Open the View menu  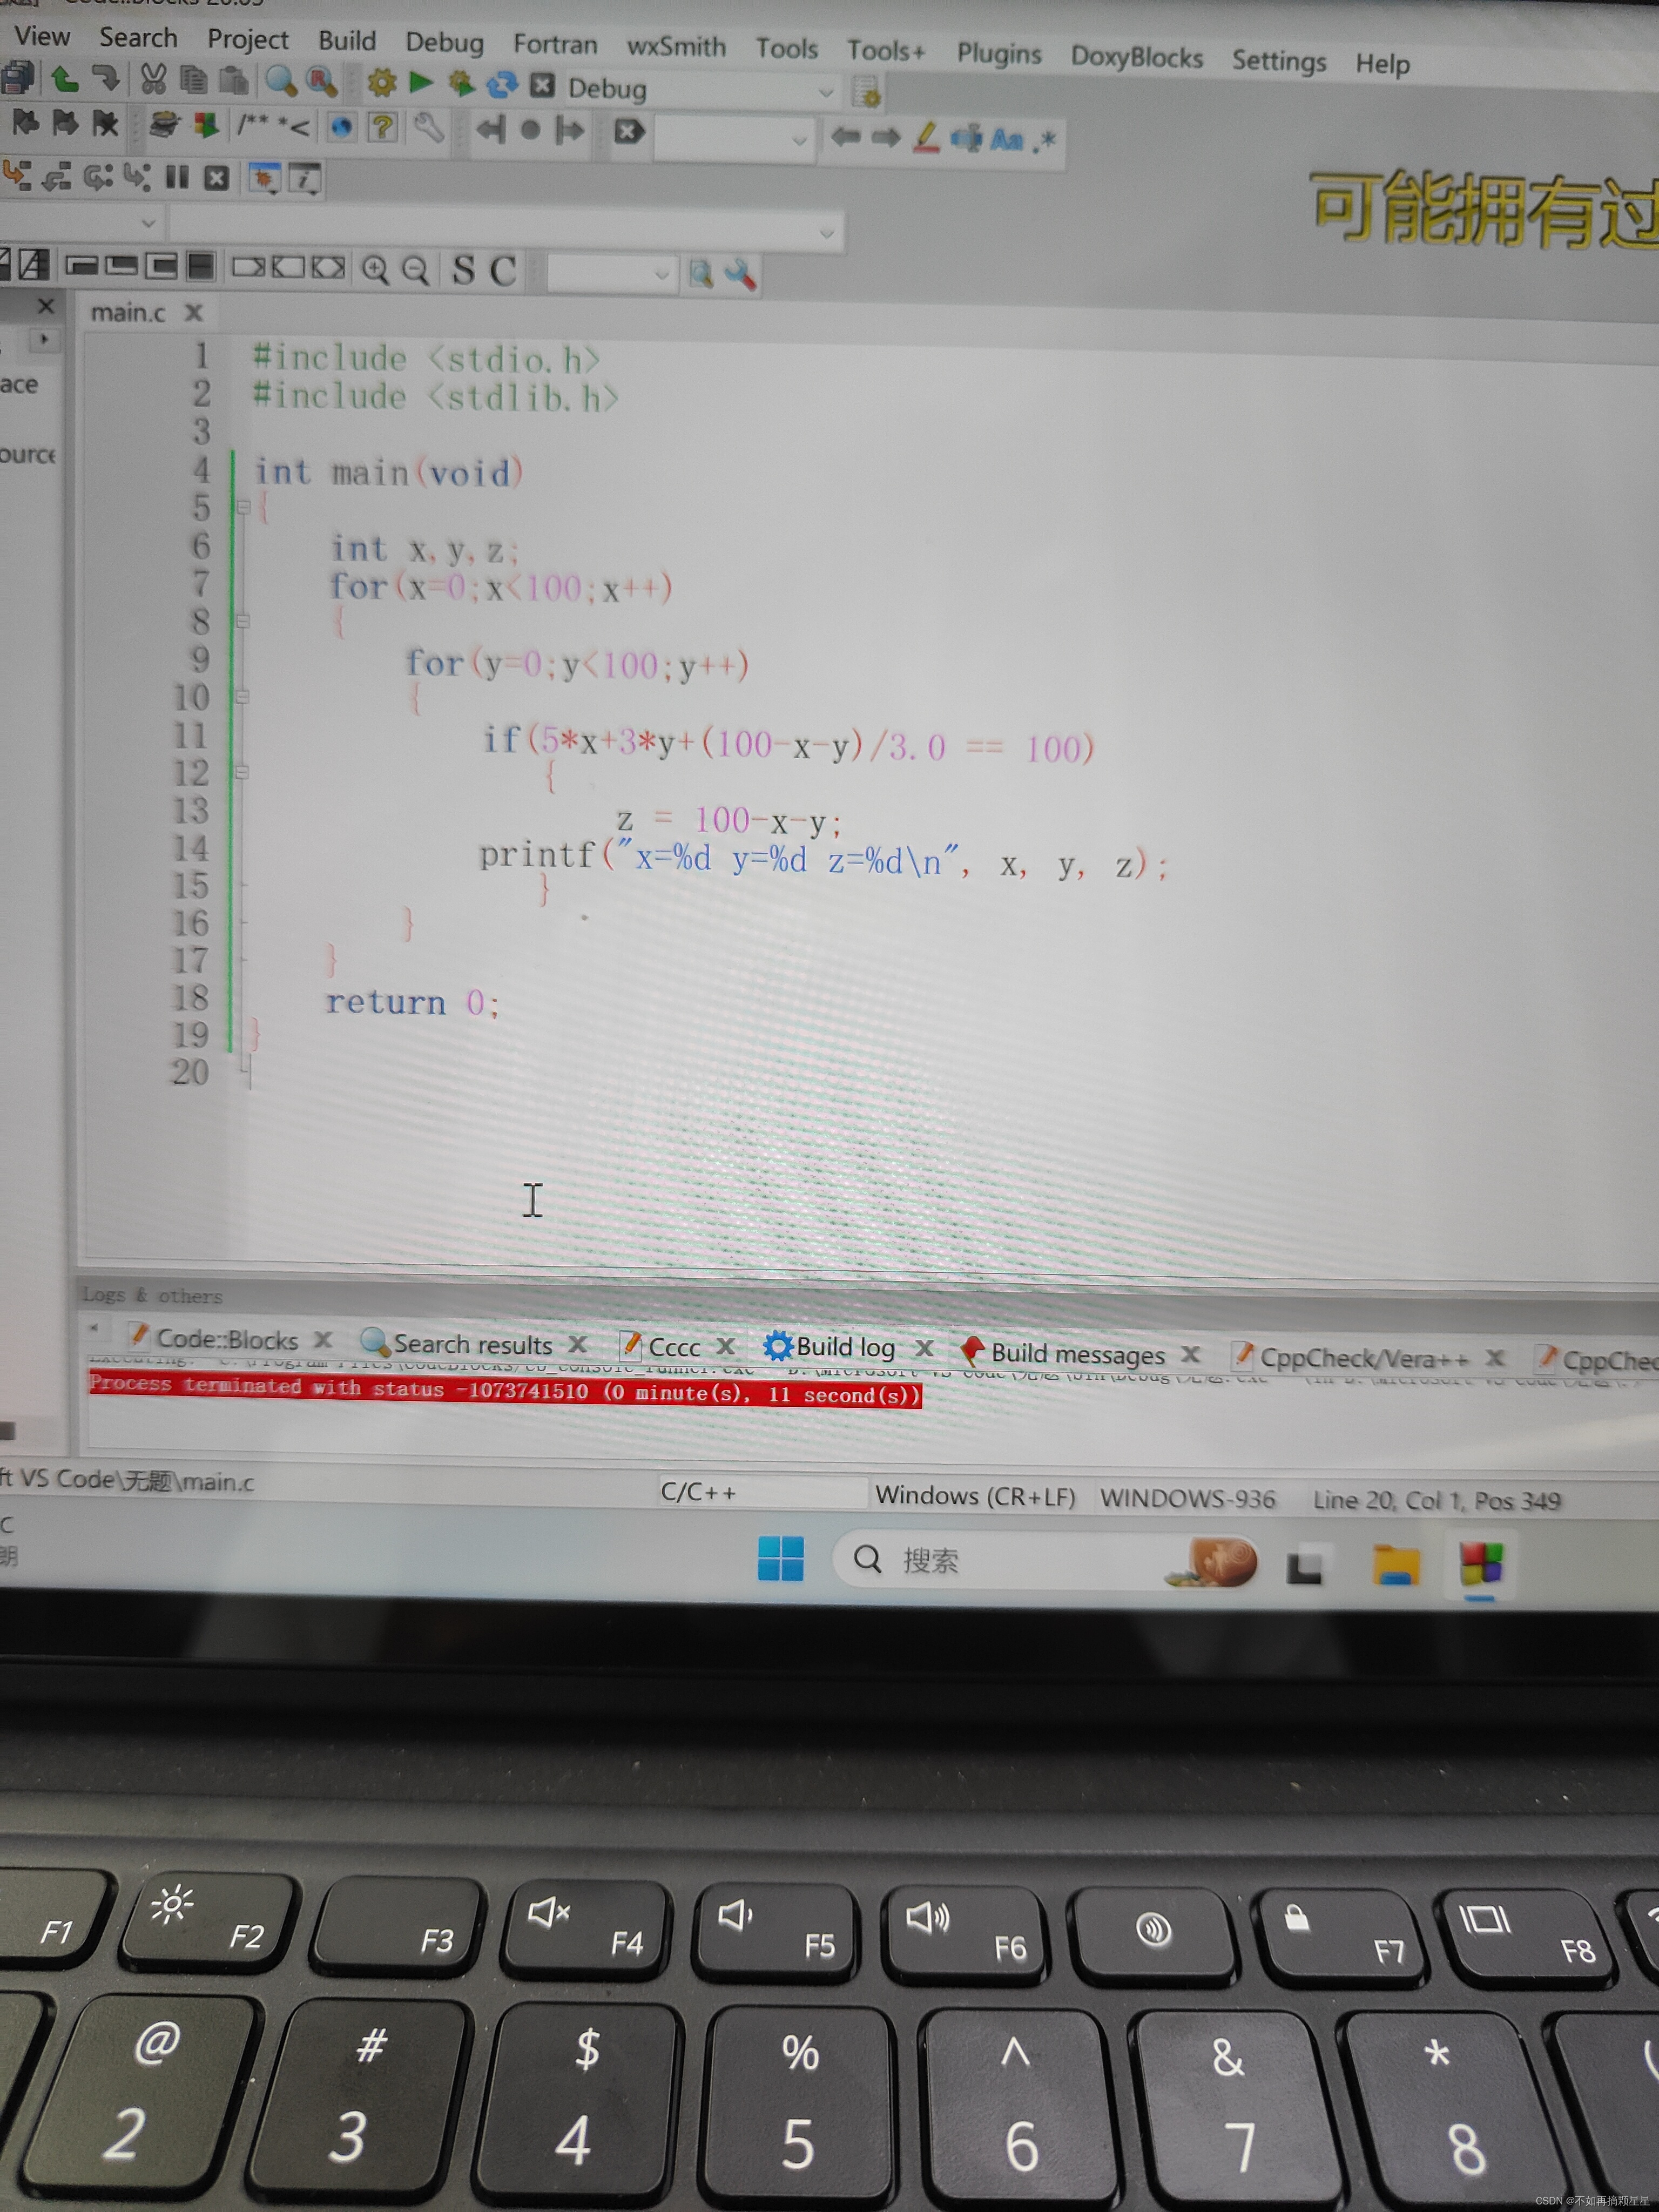click(42, 36)
